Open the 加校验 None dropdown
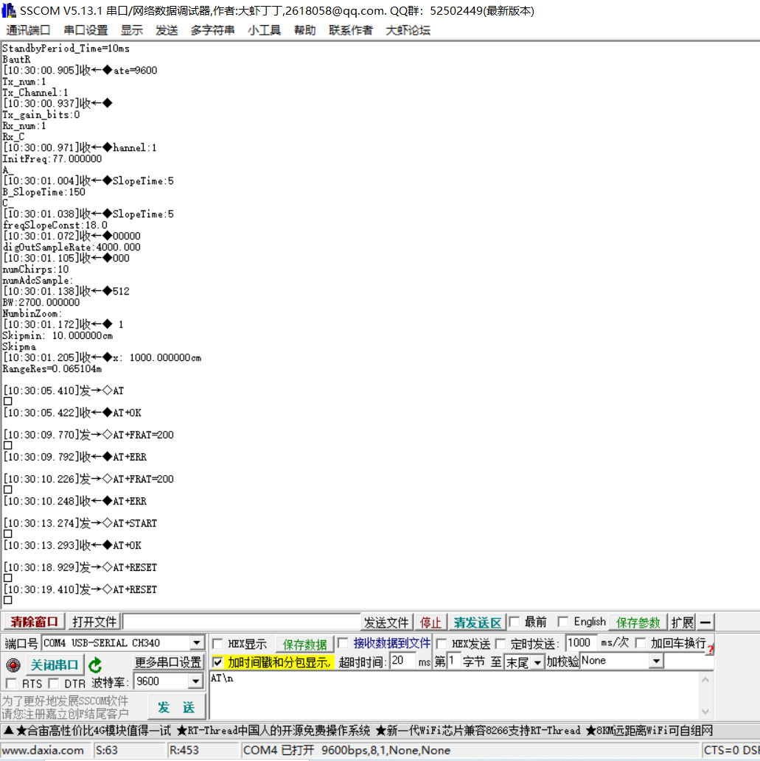This screenshot has width=760, height=761. [656, 661]
